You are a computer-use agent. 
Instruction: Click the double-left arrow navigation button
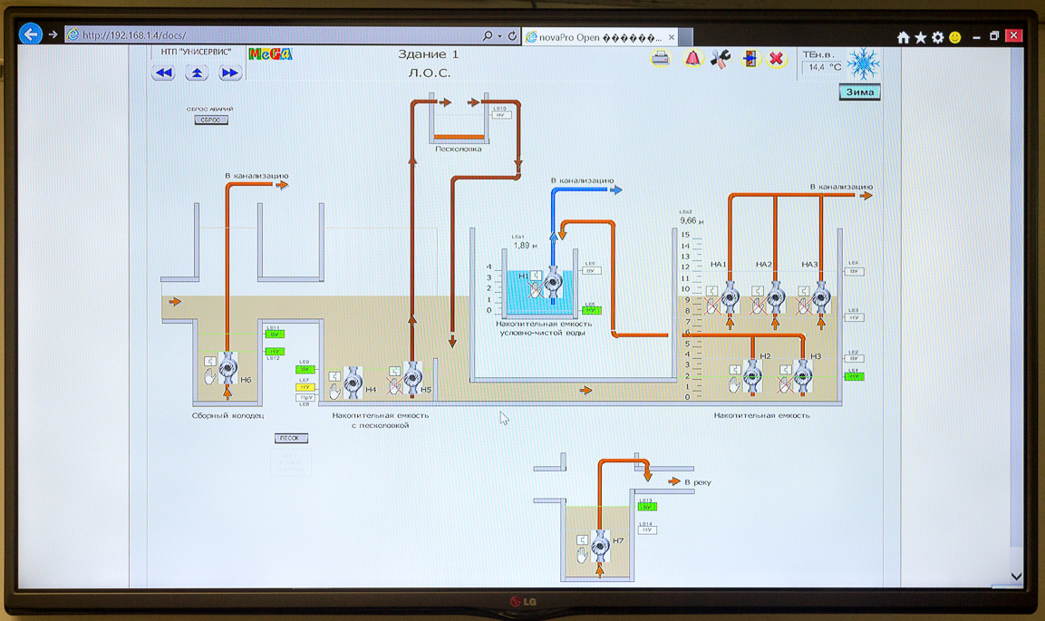click(164, 73)
